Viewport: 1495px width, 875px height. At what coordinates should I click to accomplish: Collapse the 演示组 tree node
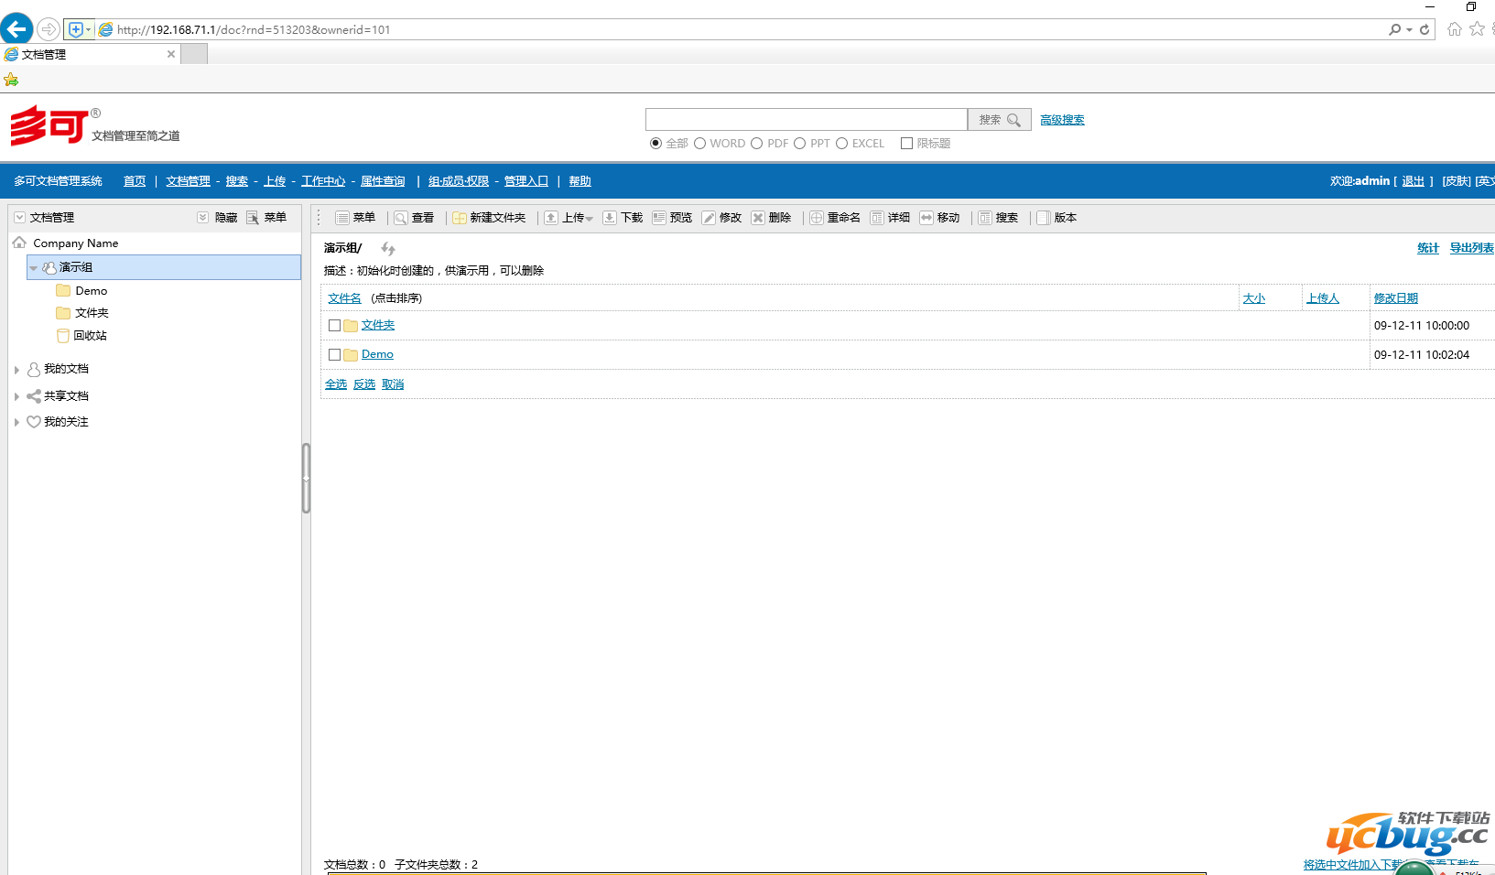coord(34,268)
